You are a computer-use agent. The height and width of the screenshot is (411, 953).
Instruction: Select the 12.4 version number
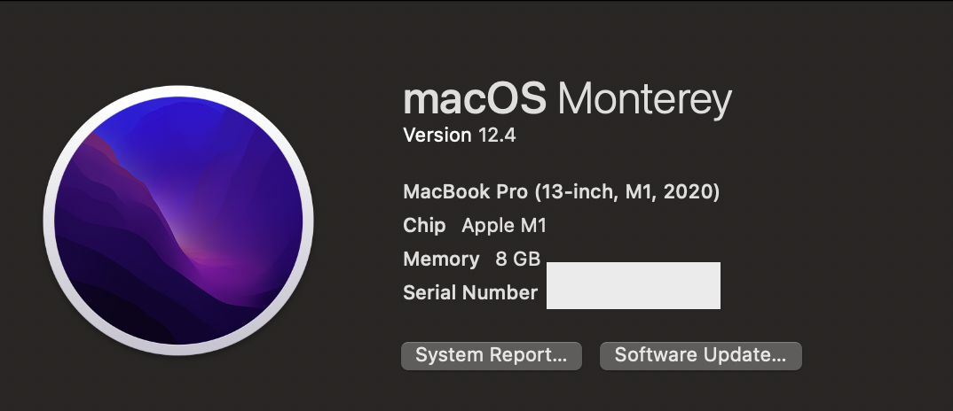tap(497, 136)
